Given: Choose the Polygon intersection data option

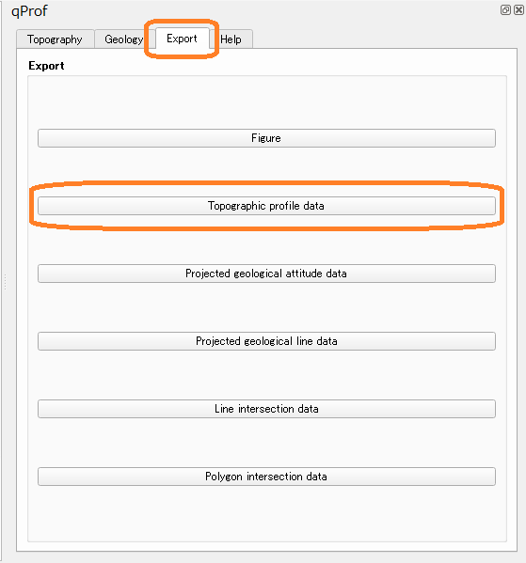Looking at the screenshot, I should [266, 477].
